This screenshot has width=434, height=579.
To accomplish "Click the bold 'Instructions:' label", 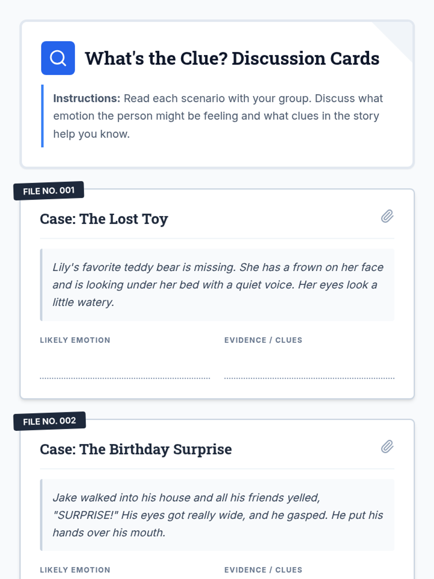I will tap(86, 98).
